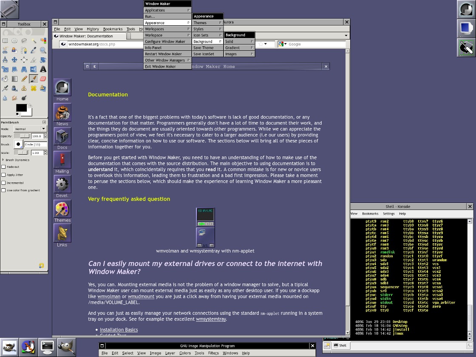
Task: Open the Filters menu in GIMP
Action: (x=213, y=353)
